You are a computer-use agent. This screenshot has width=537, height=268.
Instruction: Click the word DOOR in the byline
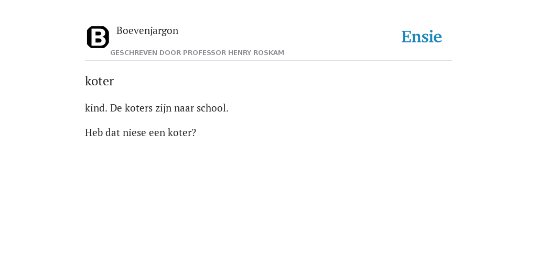tap(170, 53)
